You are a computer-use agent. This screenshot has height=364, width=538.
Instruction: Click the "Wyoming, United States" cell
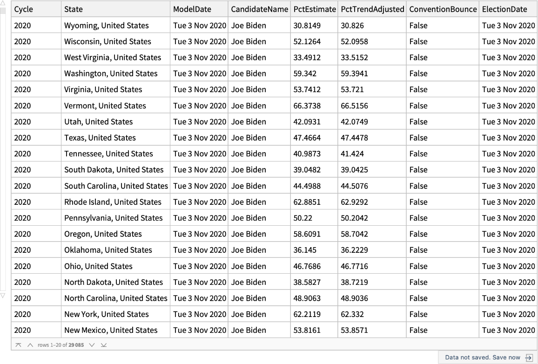click(x=107, y=26)
